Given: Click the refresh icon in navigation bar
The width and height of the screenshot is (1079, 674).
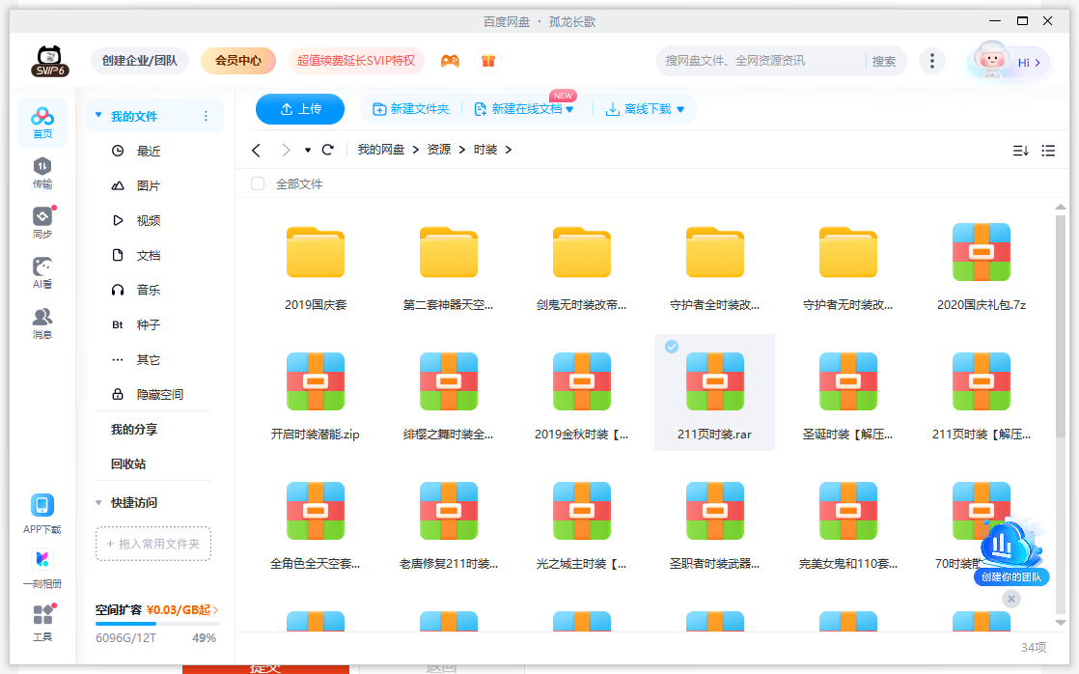Looking at the screenshot, I should (328, 150).
